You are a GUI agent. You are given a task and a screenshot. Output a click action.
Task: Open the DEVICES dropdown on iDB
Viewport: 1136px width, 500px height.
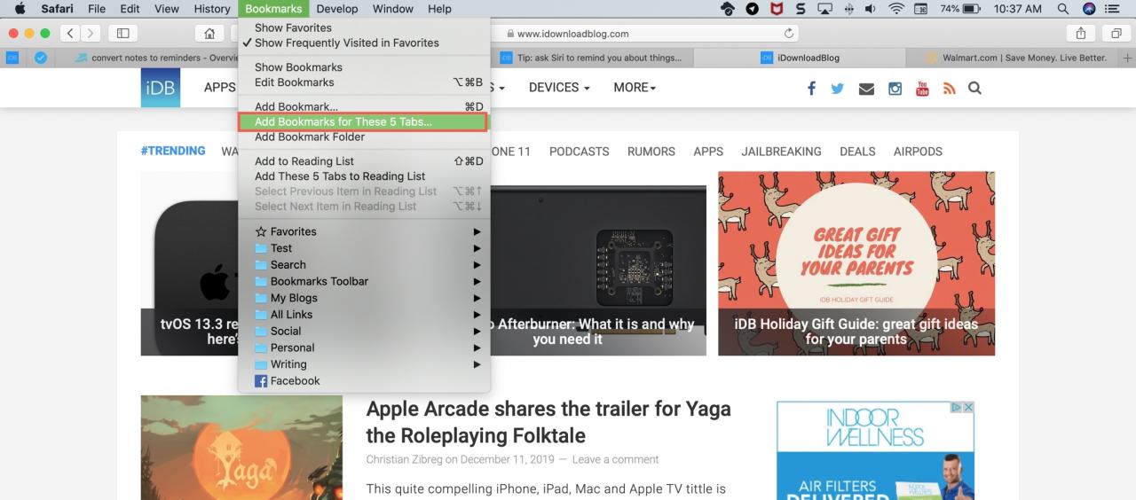coord(559,87)
